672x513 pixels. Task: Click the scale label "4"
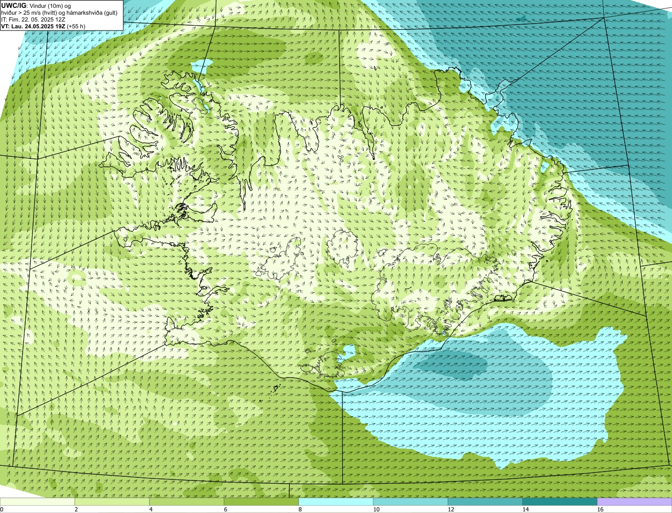click(151, 509)
